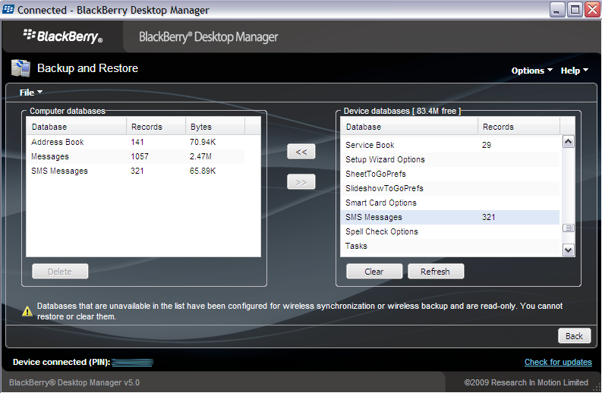Sort device databases by Records column

[x=518, y=127]
